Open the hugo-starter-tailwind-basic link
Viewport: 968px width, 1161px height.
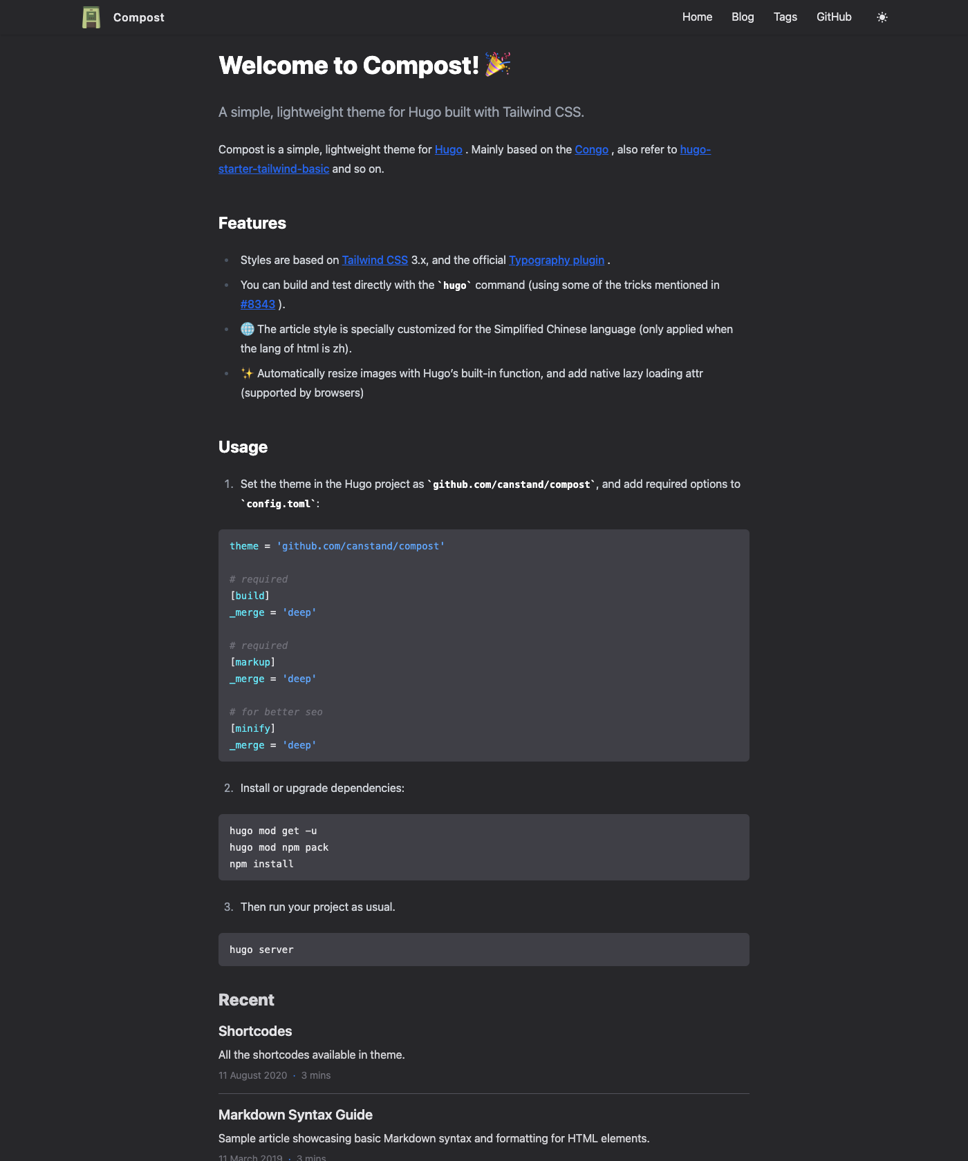(x=274, y=168)
